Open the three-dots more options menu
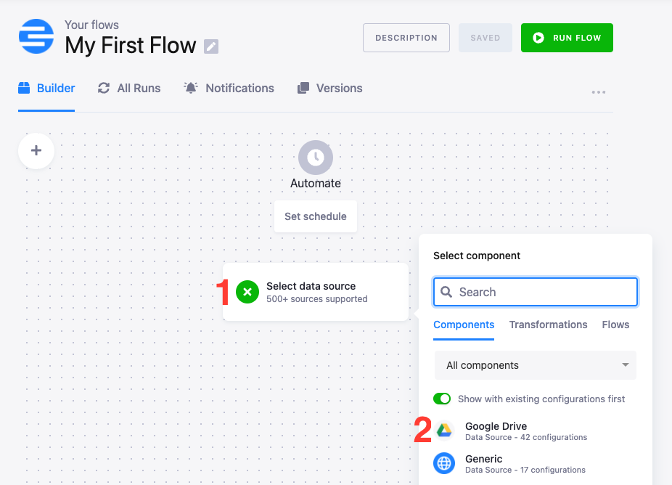Viewport: 672px width, 485px height. point(598,92)
